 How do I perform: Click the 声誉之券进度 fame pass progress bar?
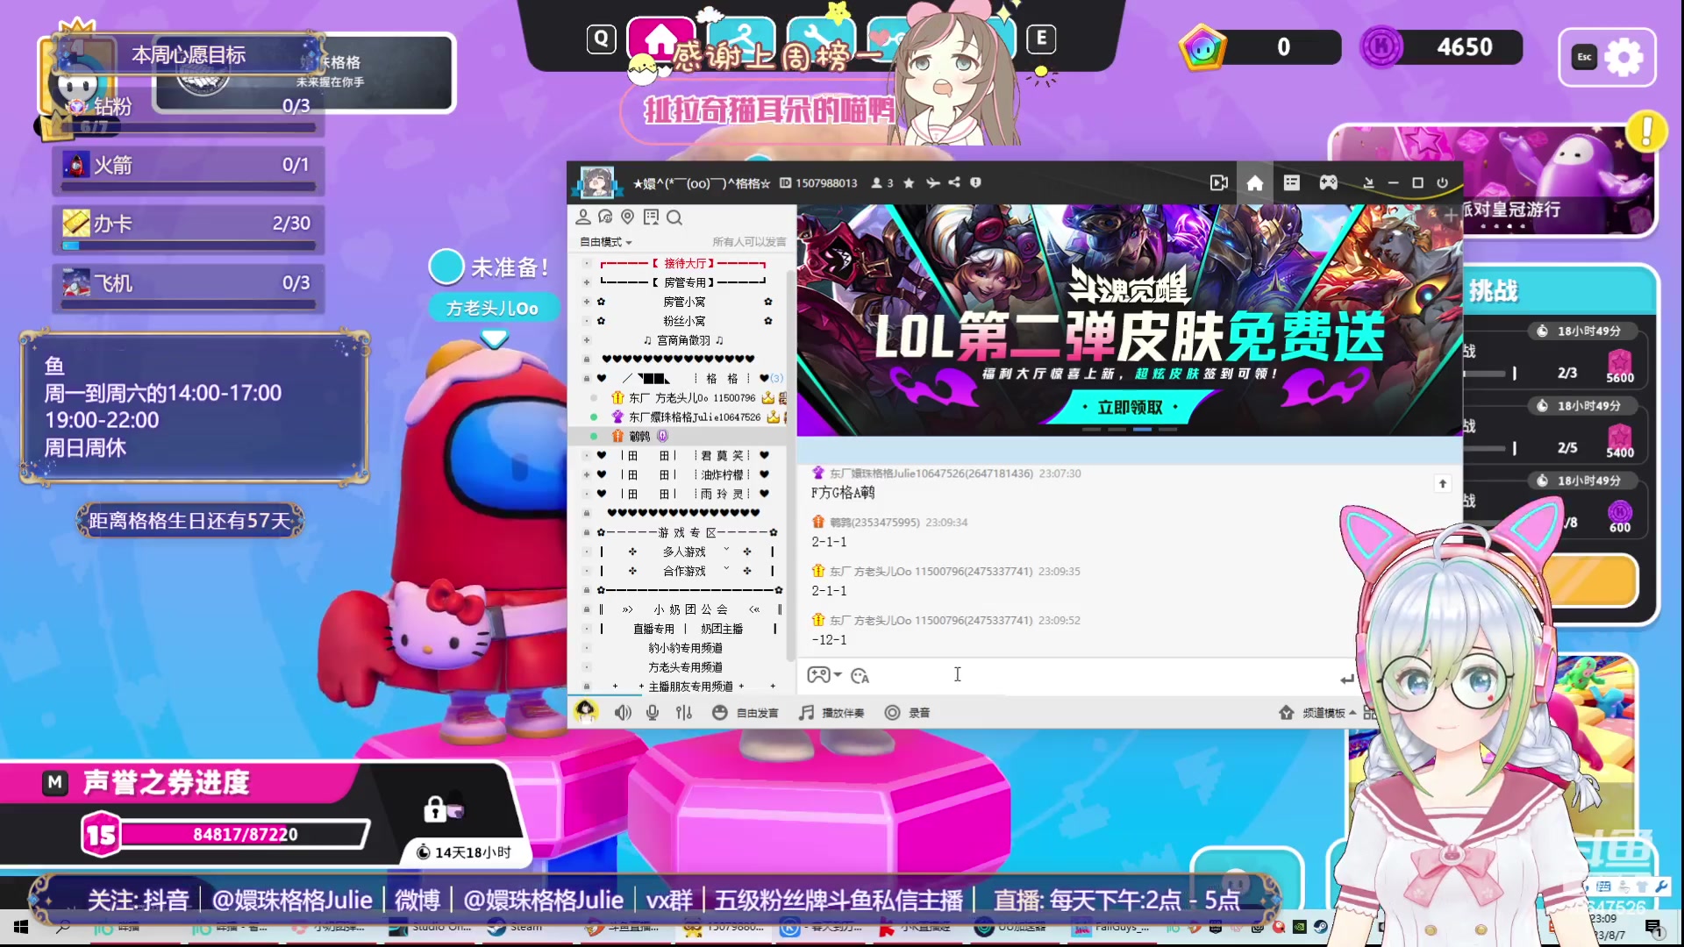pos(245,834)
